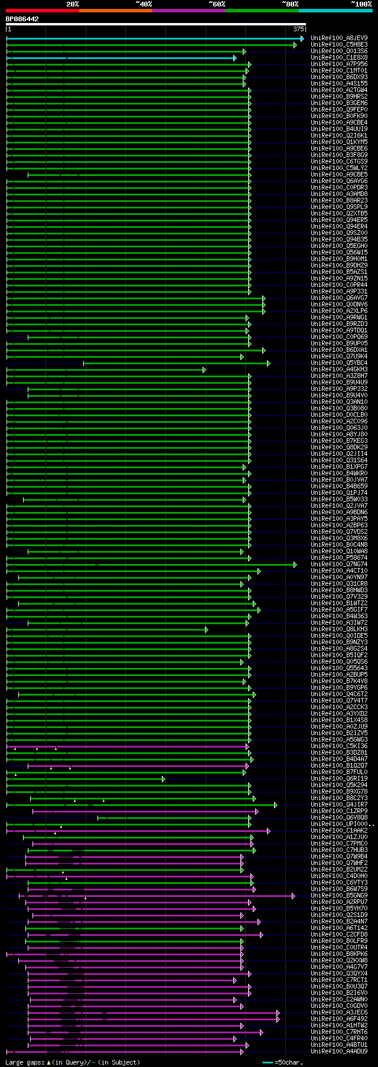Pick hit label UniRef100_C6TGS9
The image size is (378, 1067).
(339, 162)
